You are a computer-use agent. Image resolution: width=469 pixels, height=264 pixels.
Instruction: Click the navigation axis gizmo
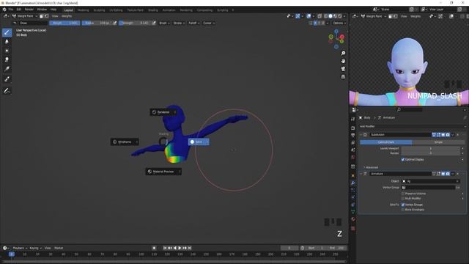(x=336, y=39)
